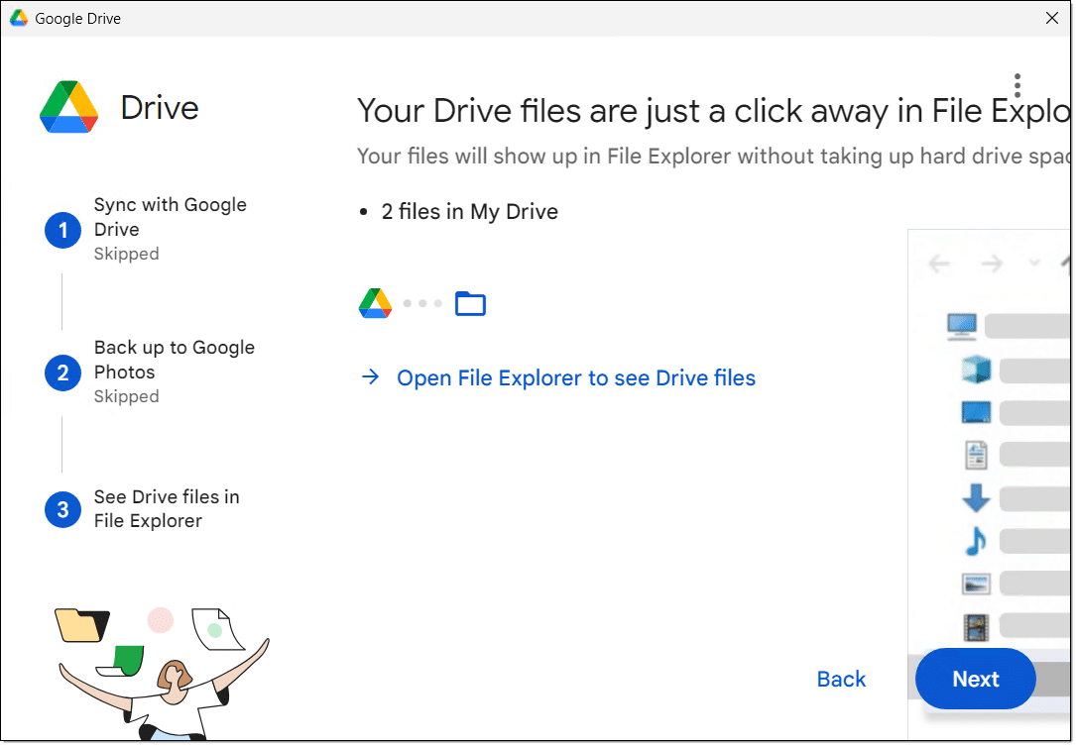Open the three-dot more options menu
Image resolution: width=1076 pixels, height=746 pixels.
pos(1016,85)
